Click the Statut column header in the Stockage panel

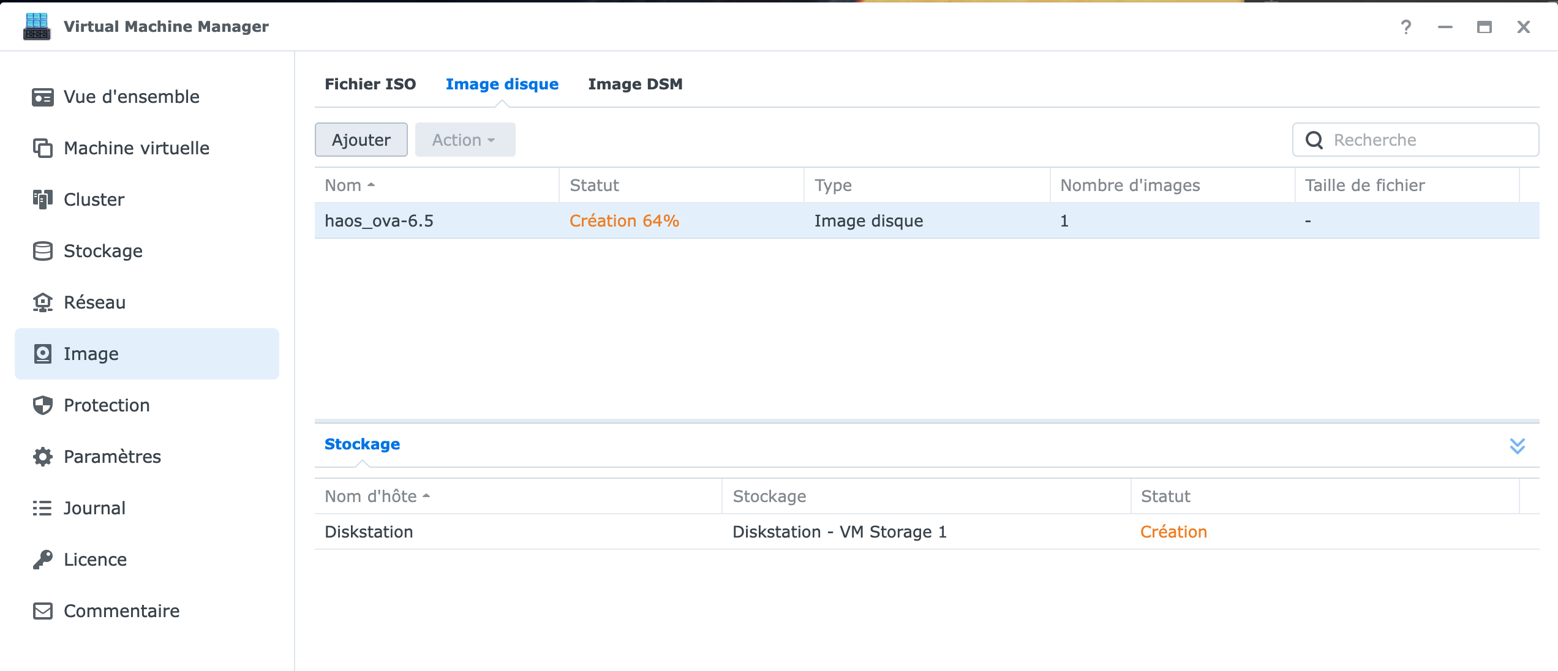click(1325, 497)
